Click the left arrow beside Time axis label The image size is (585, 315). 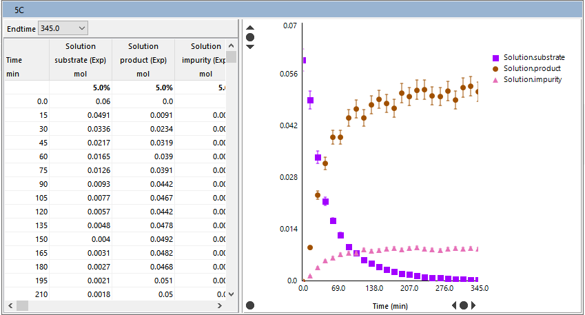pos(454,305)
